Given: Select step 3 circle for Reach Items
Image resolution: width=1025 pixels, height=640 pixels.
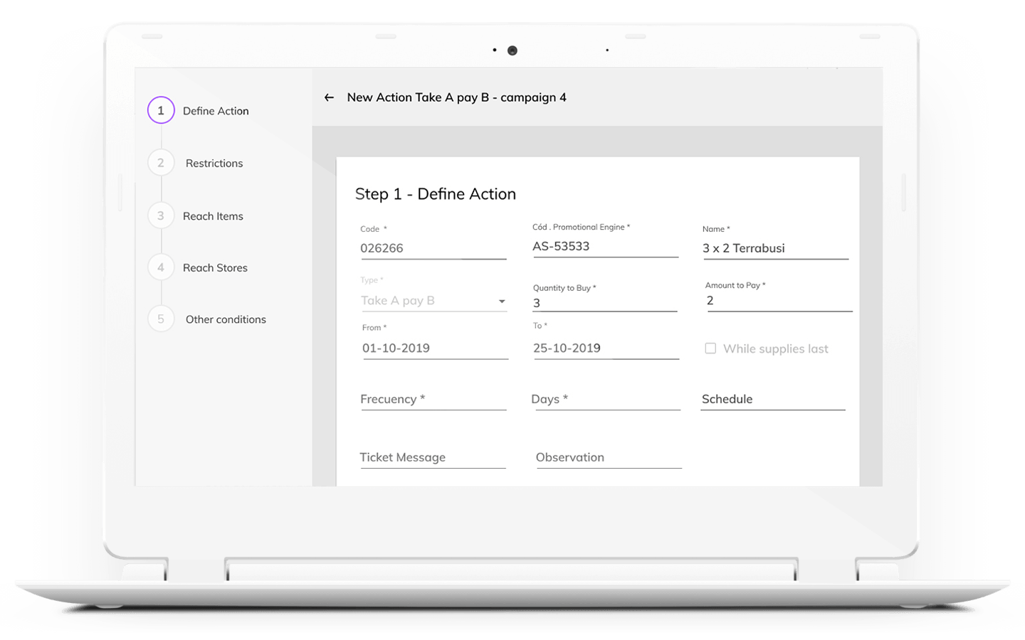Looking at the screenshot, I should coord(161,215).
